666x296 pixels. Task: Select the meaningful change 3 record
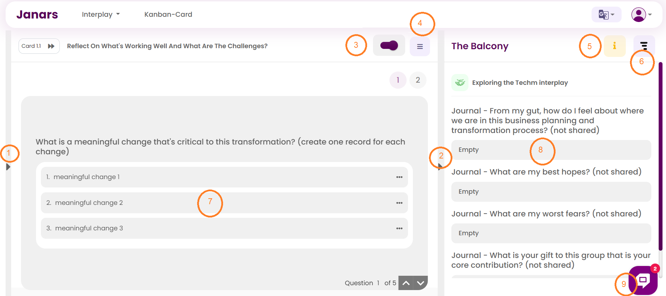[224, 228]
